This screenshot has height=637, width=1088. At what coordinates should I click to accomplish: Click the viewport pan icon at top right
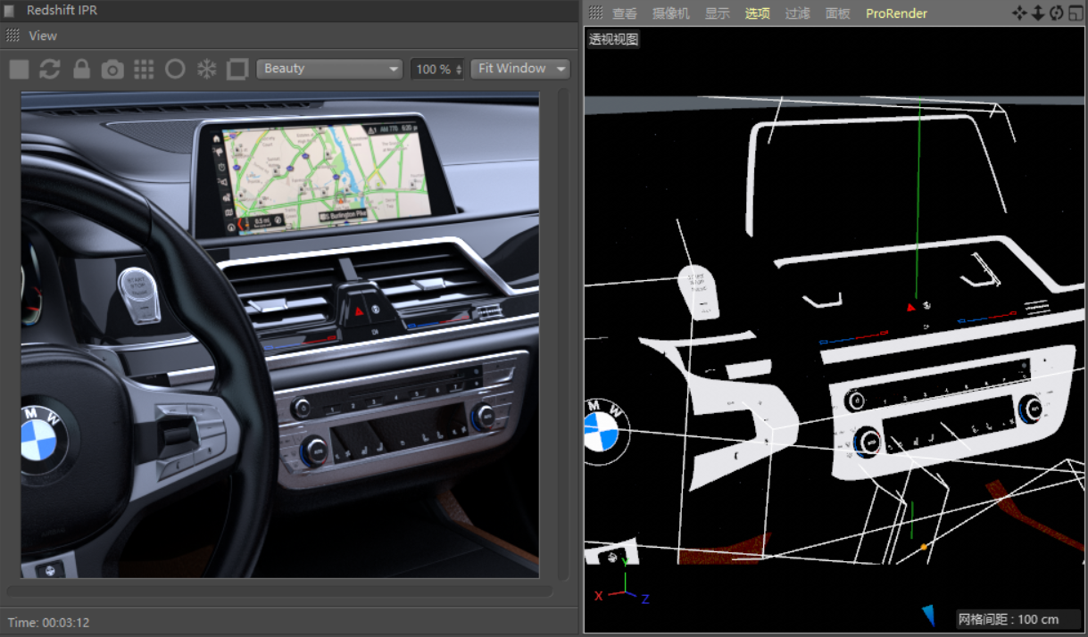coord(1018,12)
